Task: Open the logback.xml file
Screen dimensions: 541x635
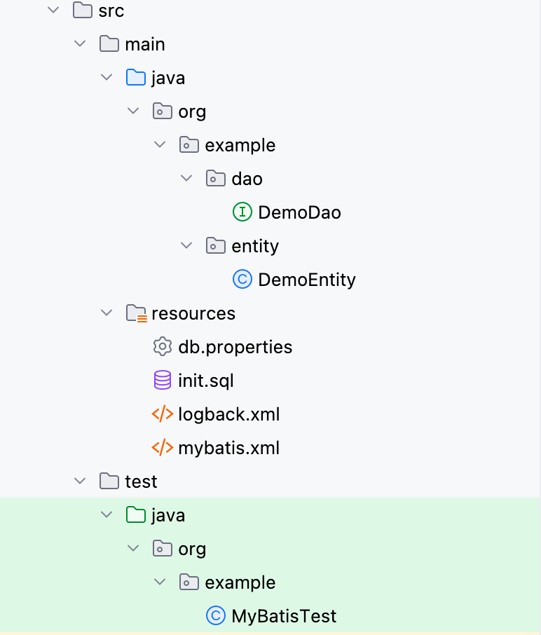Action: click(228, 415)
